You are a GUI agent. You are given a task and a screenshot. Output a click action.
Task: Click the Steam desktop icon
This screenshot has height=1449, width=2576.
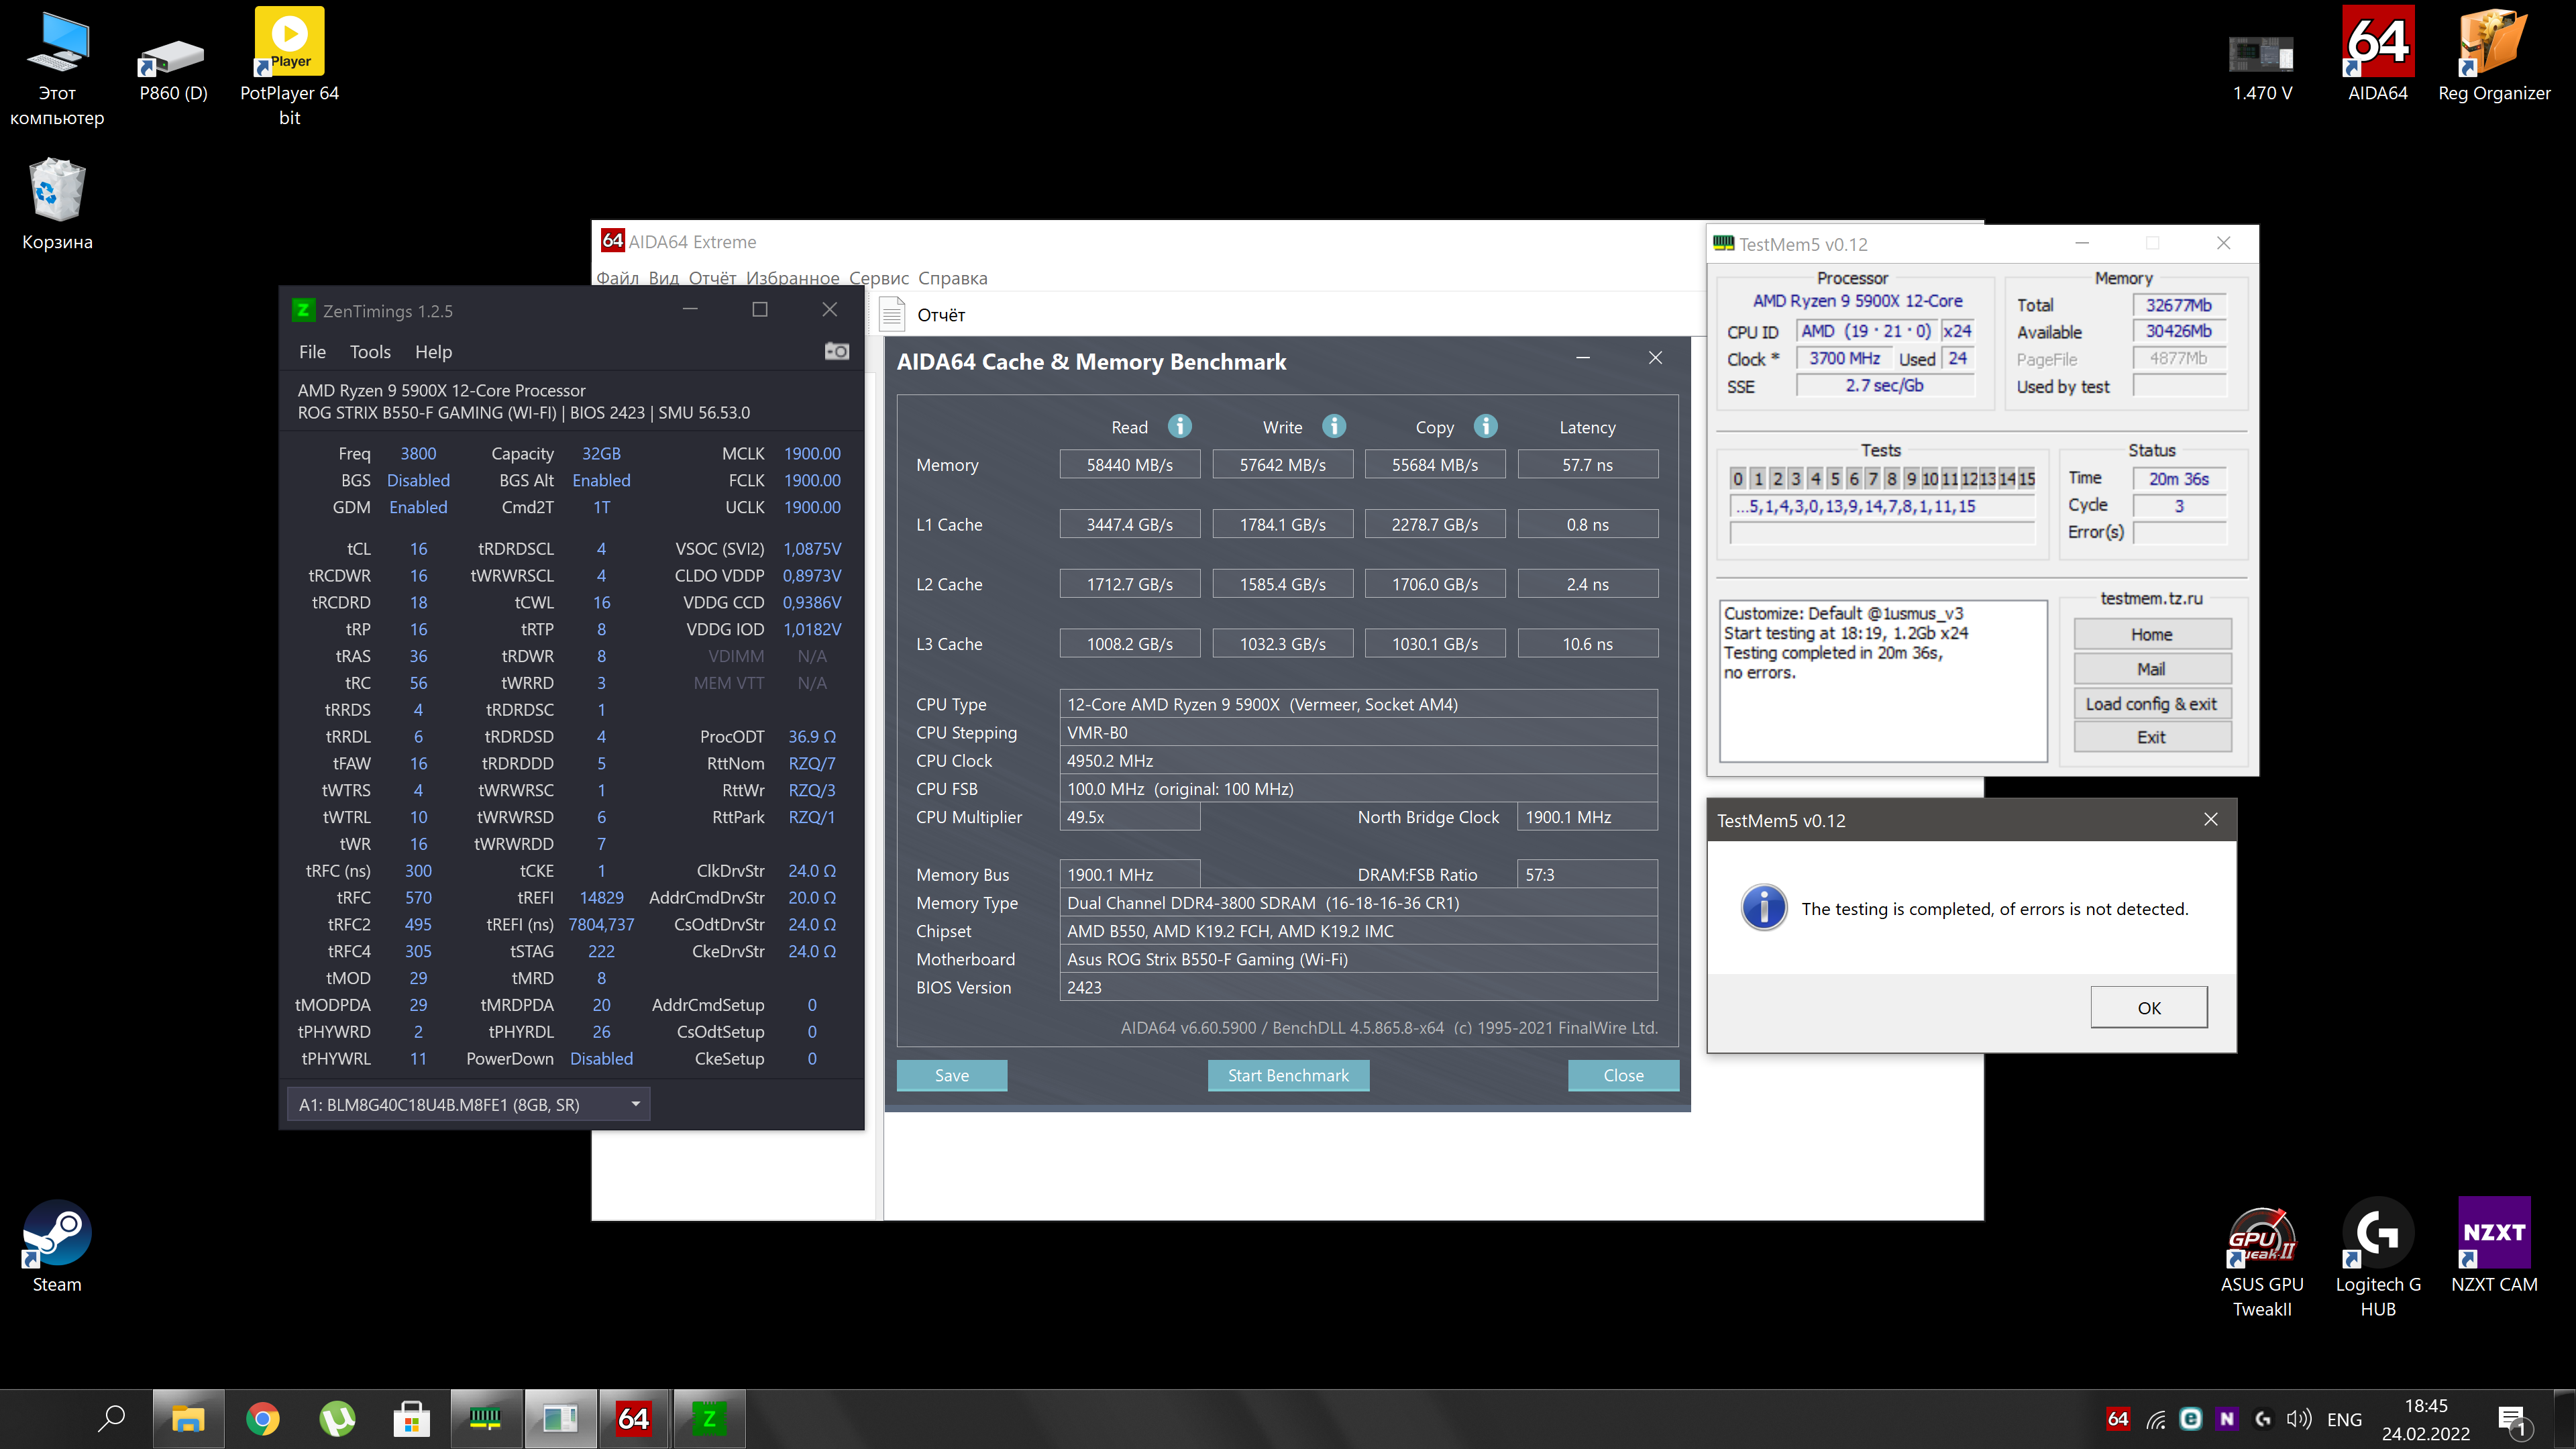(x=57, y=1246)
